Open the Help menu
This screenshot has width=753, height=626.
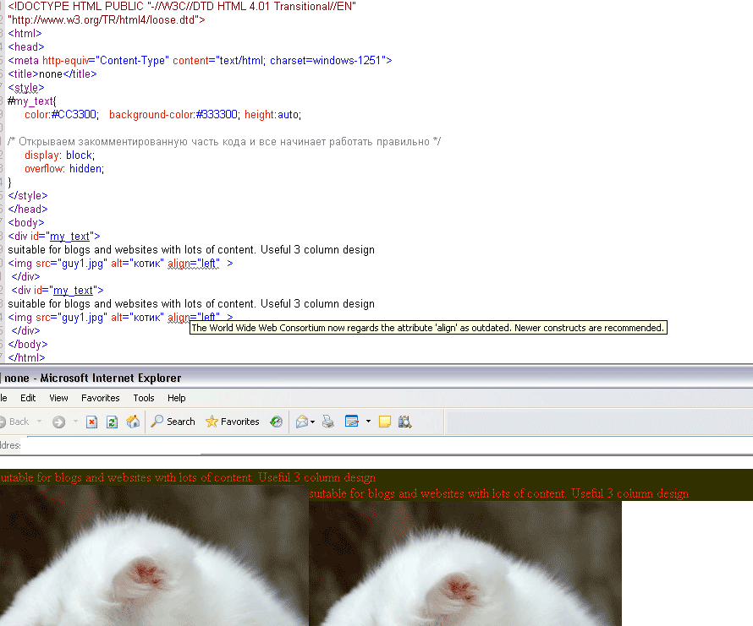click(176, 398)
